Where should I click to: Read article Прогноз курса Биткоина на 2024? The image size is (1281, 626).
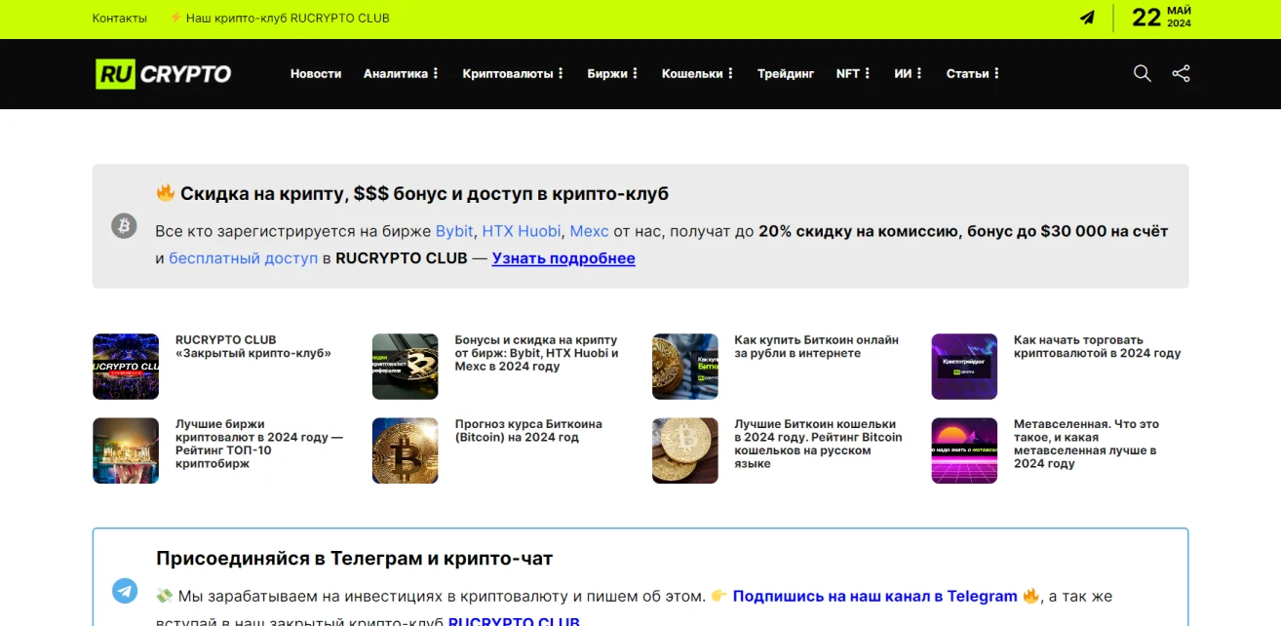coord(529,431)
